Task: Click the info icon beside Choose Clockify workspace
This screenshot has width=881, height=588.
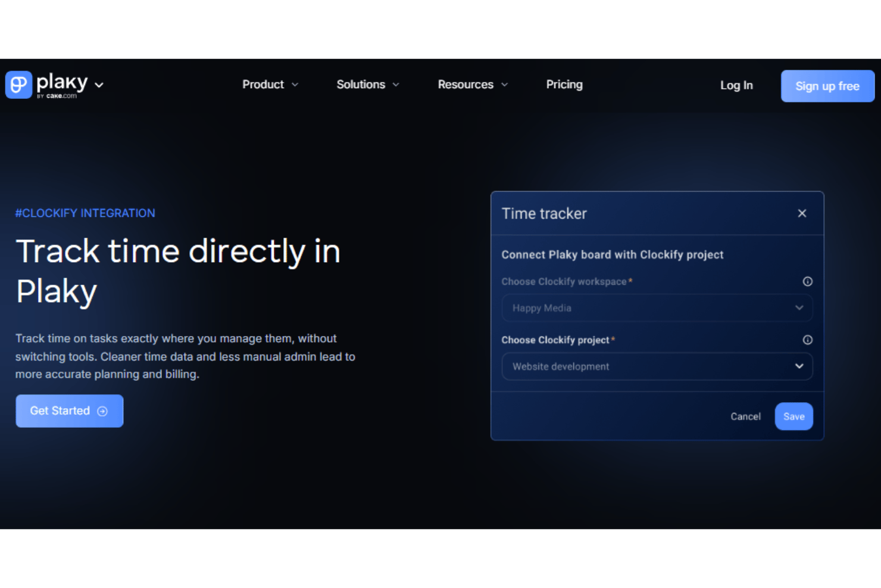Action: tap(807, 281)
